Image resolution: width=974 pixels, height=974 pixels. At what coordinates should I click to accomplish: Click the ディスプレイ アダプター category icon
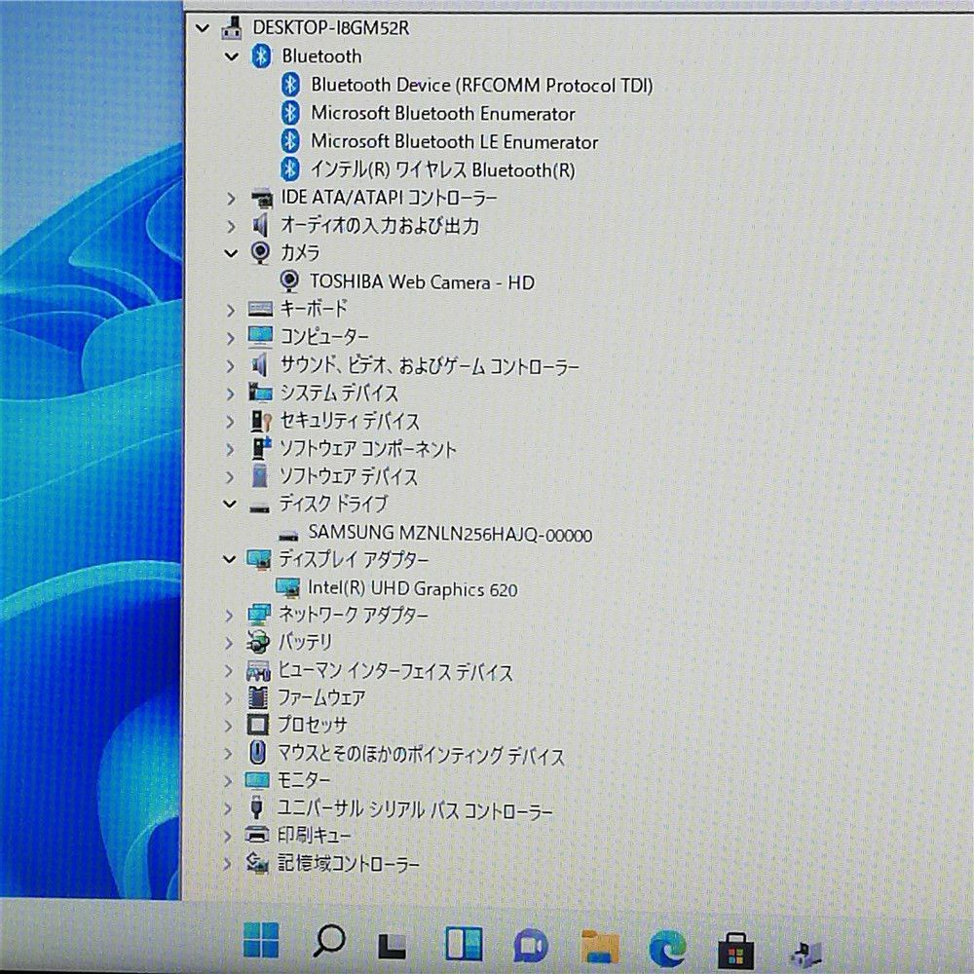258,560
